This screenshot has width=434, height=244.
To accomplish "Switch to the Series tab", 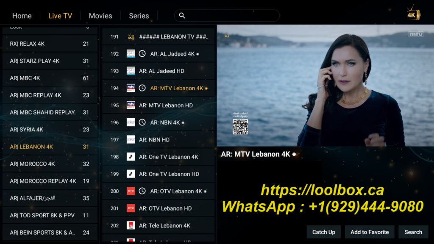I will click(x=139, y=16).
